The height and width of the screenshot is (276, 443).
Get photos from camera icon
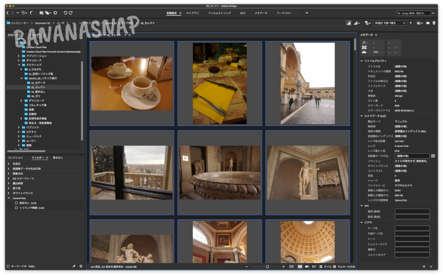tap(42, 13)
